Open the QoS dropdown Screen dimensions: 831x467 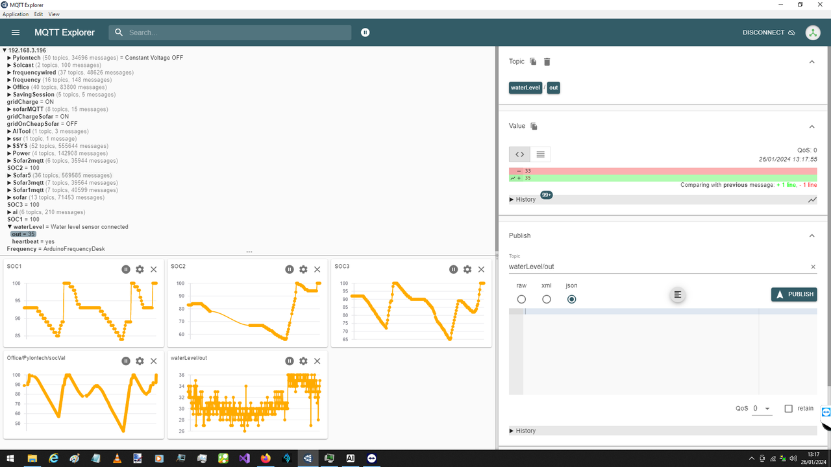click(x=762, y=409)
